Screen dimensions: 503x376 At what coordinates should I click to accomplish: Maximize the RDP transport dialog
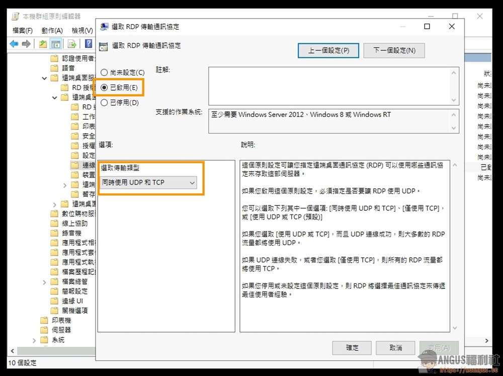click(x=427, y=26)
